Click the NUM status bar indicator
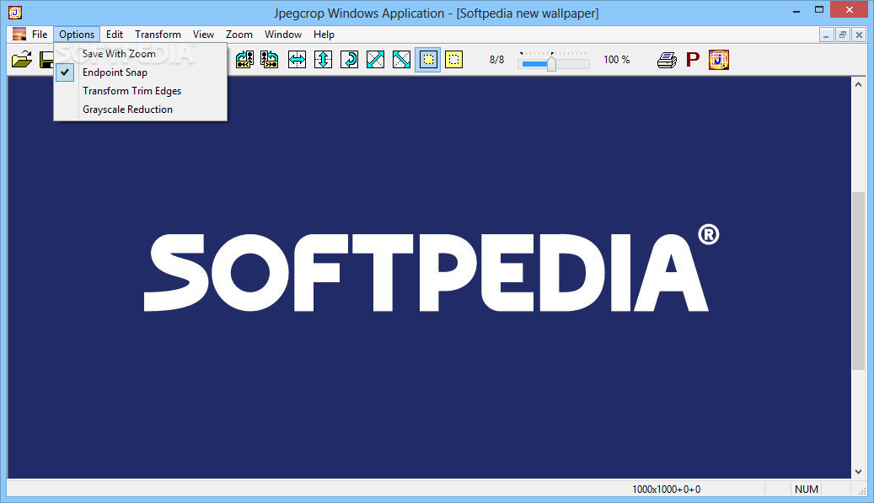This screenshot has width=874, height=503. [x=807, y=489]
